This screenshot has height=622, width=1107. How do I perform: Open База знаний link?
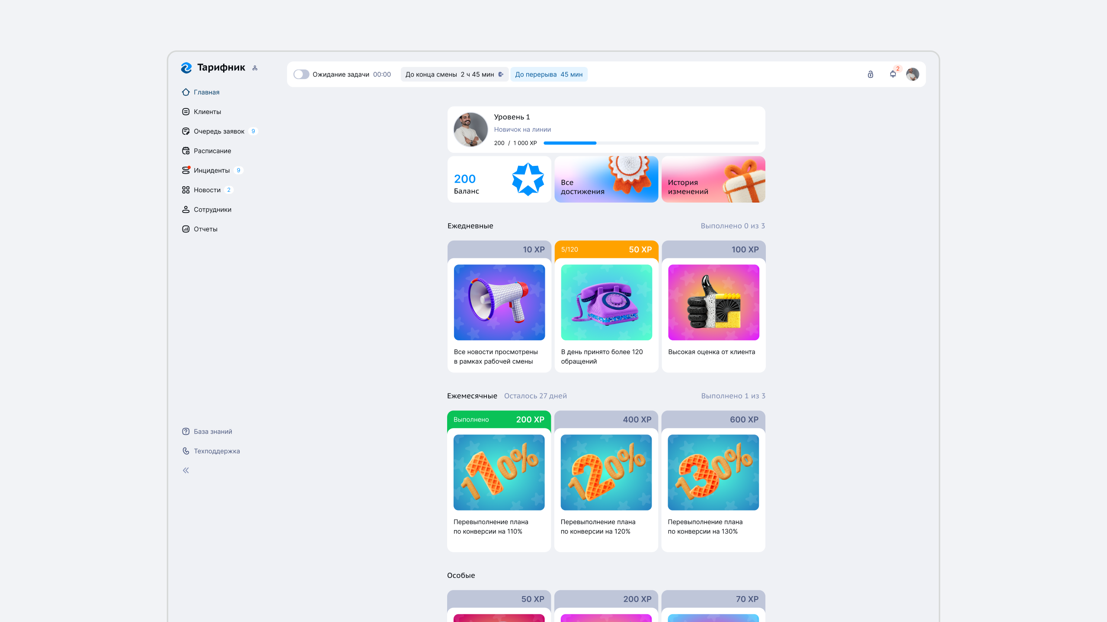pos(213,432)
